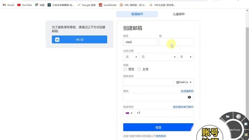
Task: Sign up with VK ID button
Action: click(x=79, y=40)
